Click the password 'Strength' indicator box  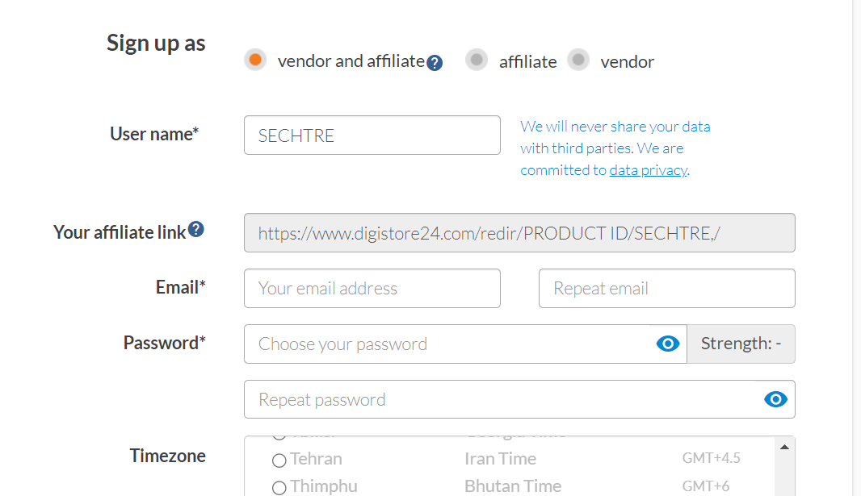(741, 344)
